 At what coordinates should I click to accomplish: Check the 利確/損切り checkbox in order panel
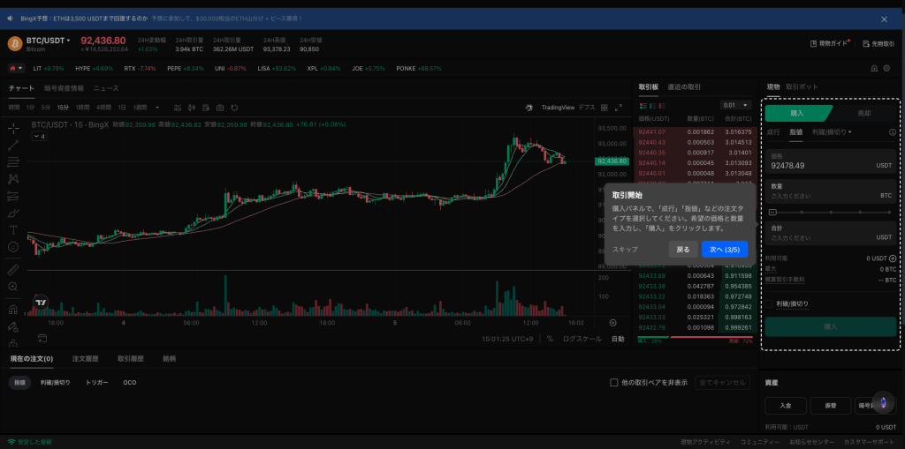pyautogui.click(x=770, y=303)
